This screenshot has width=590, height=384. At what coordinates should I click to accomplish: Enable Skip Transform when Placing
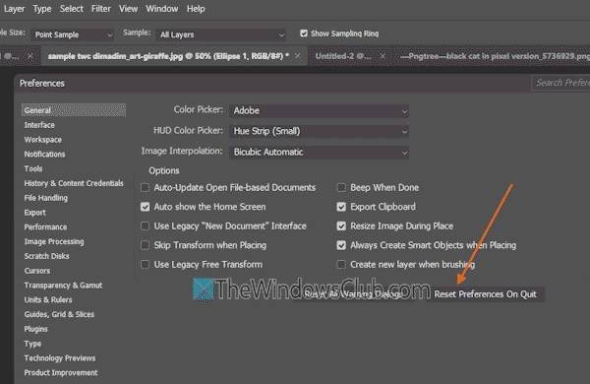click(145, 245)
